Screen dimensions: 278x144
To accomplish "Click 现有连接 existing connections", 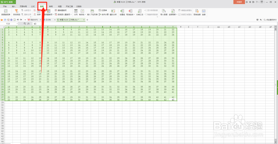I will click(x=197, y=12).
